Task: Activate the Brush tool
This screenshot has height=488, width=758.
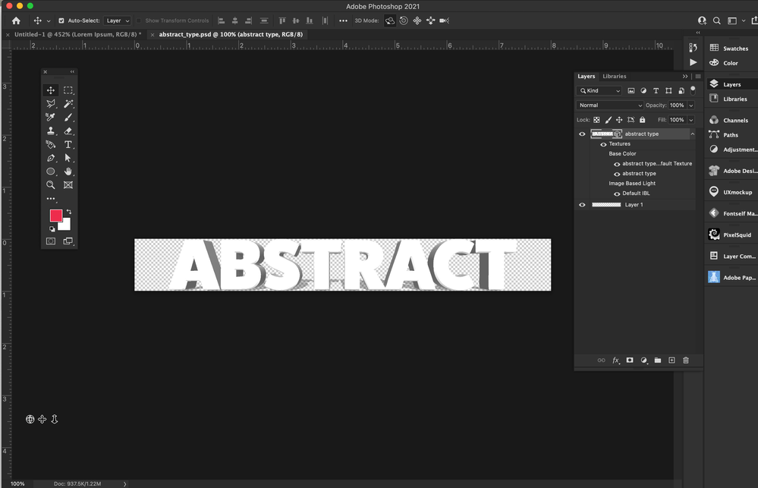Action: point(68,117)
